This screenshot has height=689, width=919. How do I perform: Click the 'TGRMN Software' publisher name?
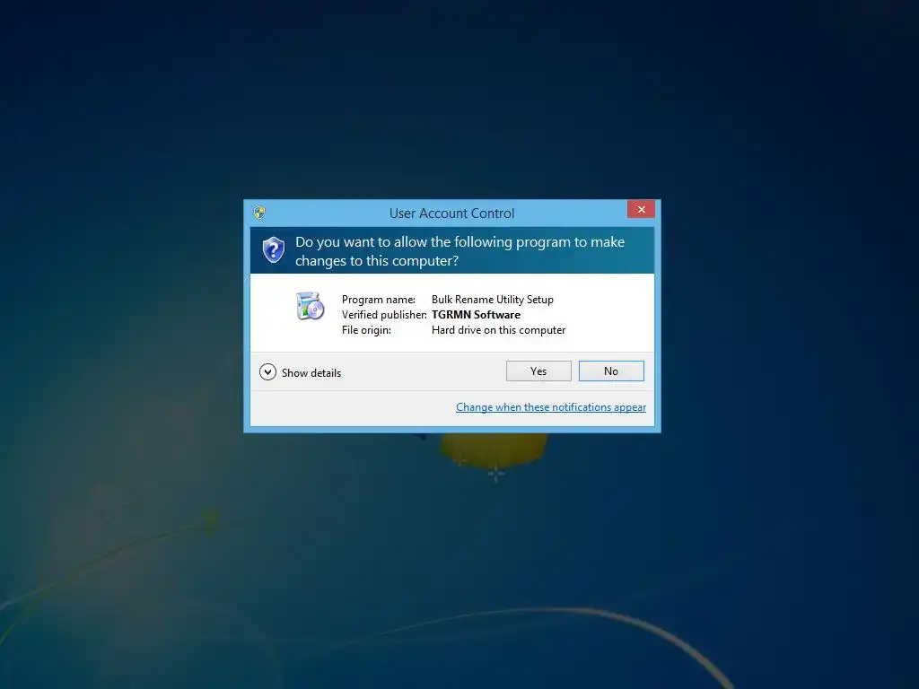click(476, 315)
